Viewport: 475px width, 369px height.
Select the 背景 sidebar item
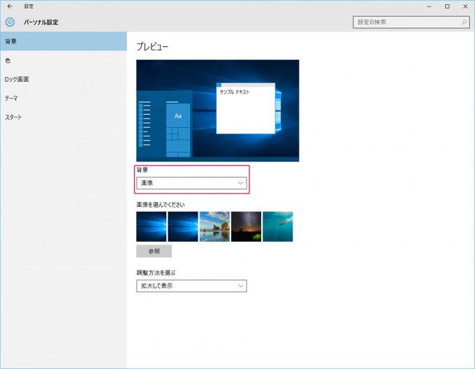point(64,41)
